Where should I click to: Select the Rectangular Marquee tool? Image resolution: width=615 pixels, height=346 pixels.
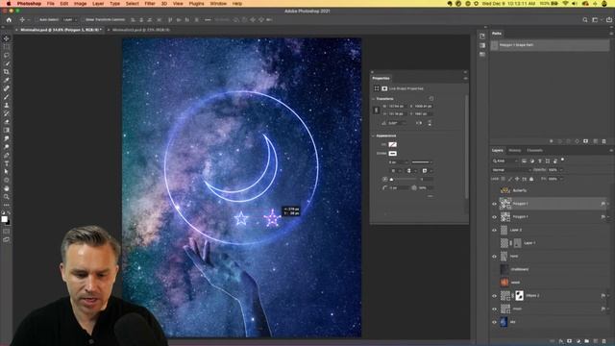7,47
